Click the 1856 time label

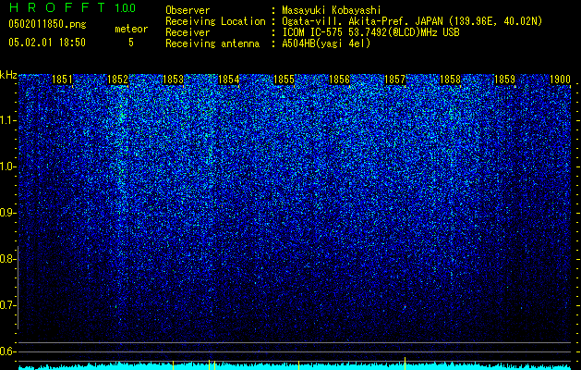(339, 80)
